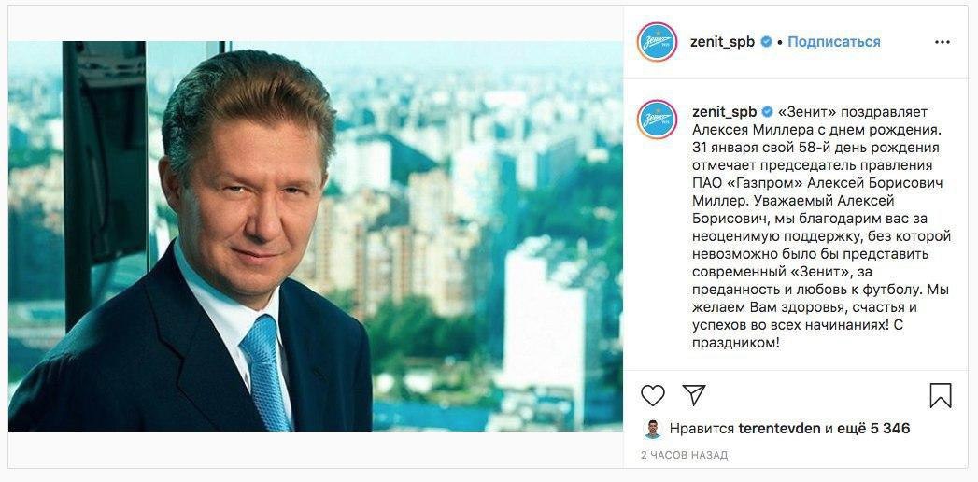Open zenit_spb username link in caption
This screenshot has height=482, width=978.
coord(724,112)
